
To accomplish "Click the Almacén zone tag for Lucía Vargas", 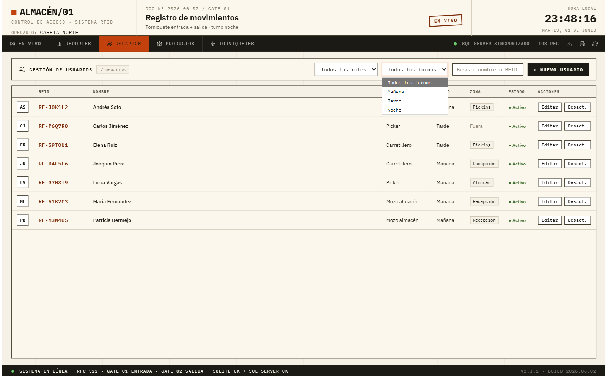I will [482, 182].
